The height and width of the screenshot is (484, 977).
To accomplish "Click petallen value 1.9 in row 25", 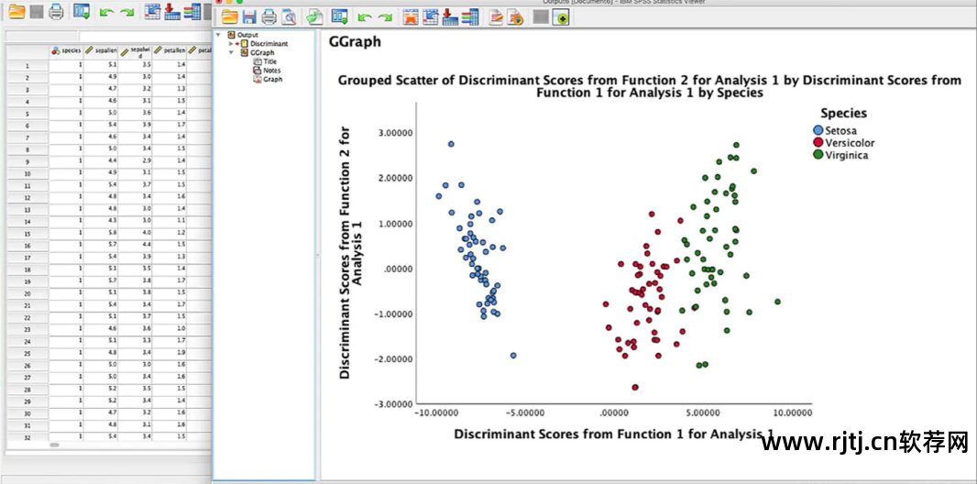I will pyautogui.click(x=170, y=353).
